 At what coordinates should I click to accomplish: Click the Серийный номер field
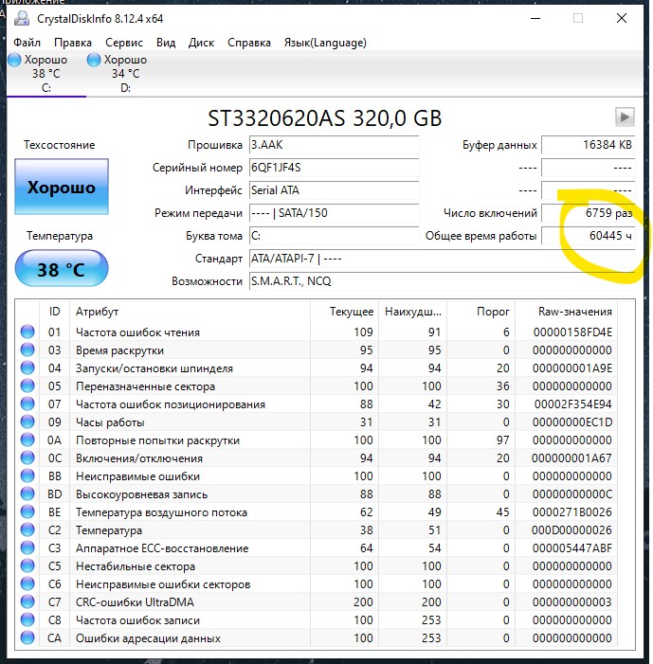point(334,168)
